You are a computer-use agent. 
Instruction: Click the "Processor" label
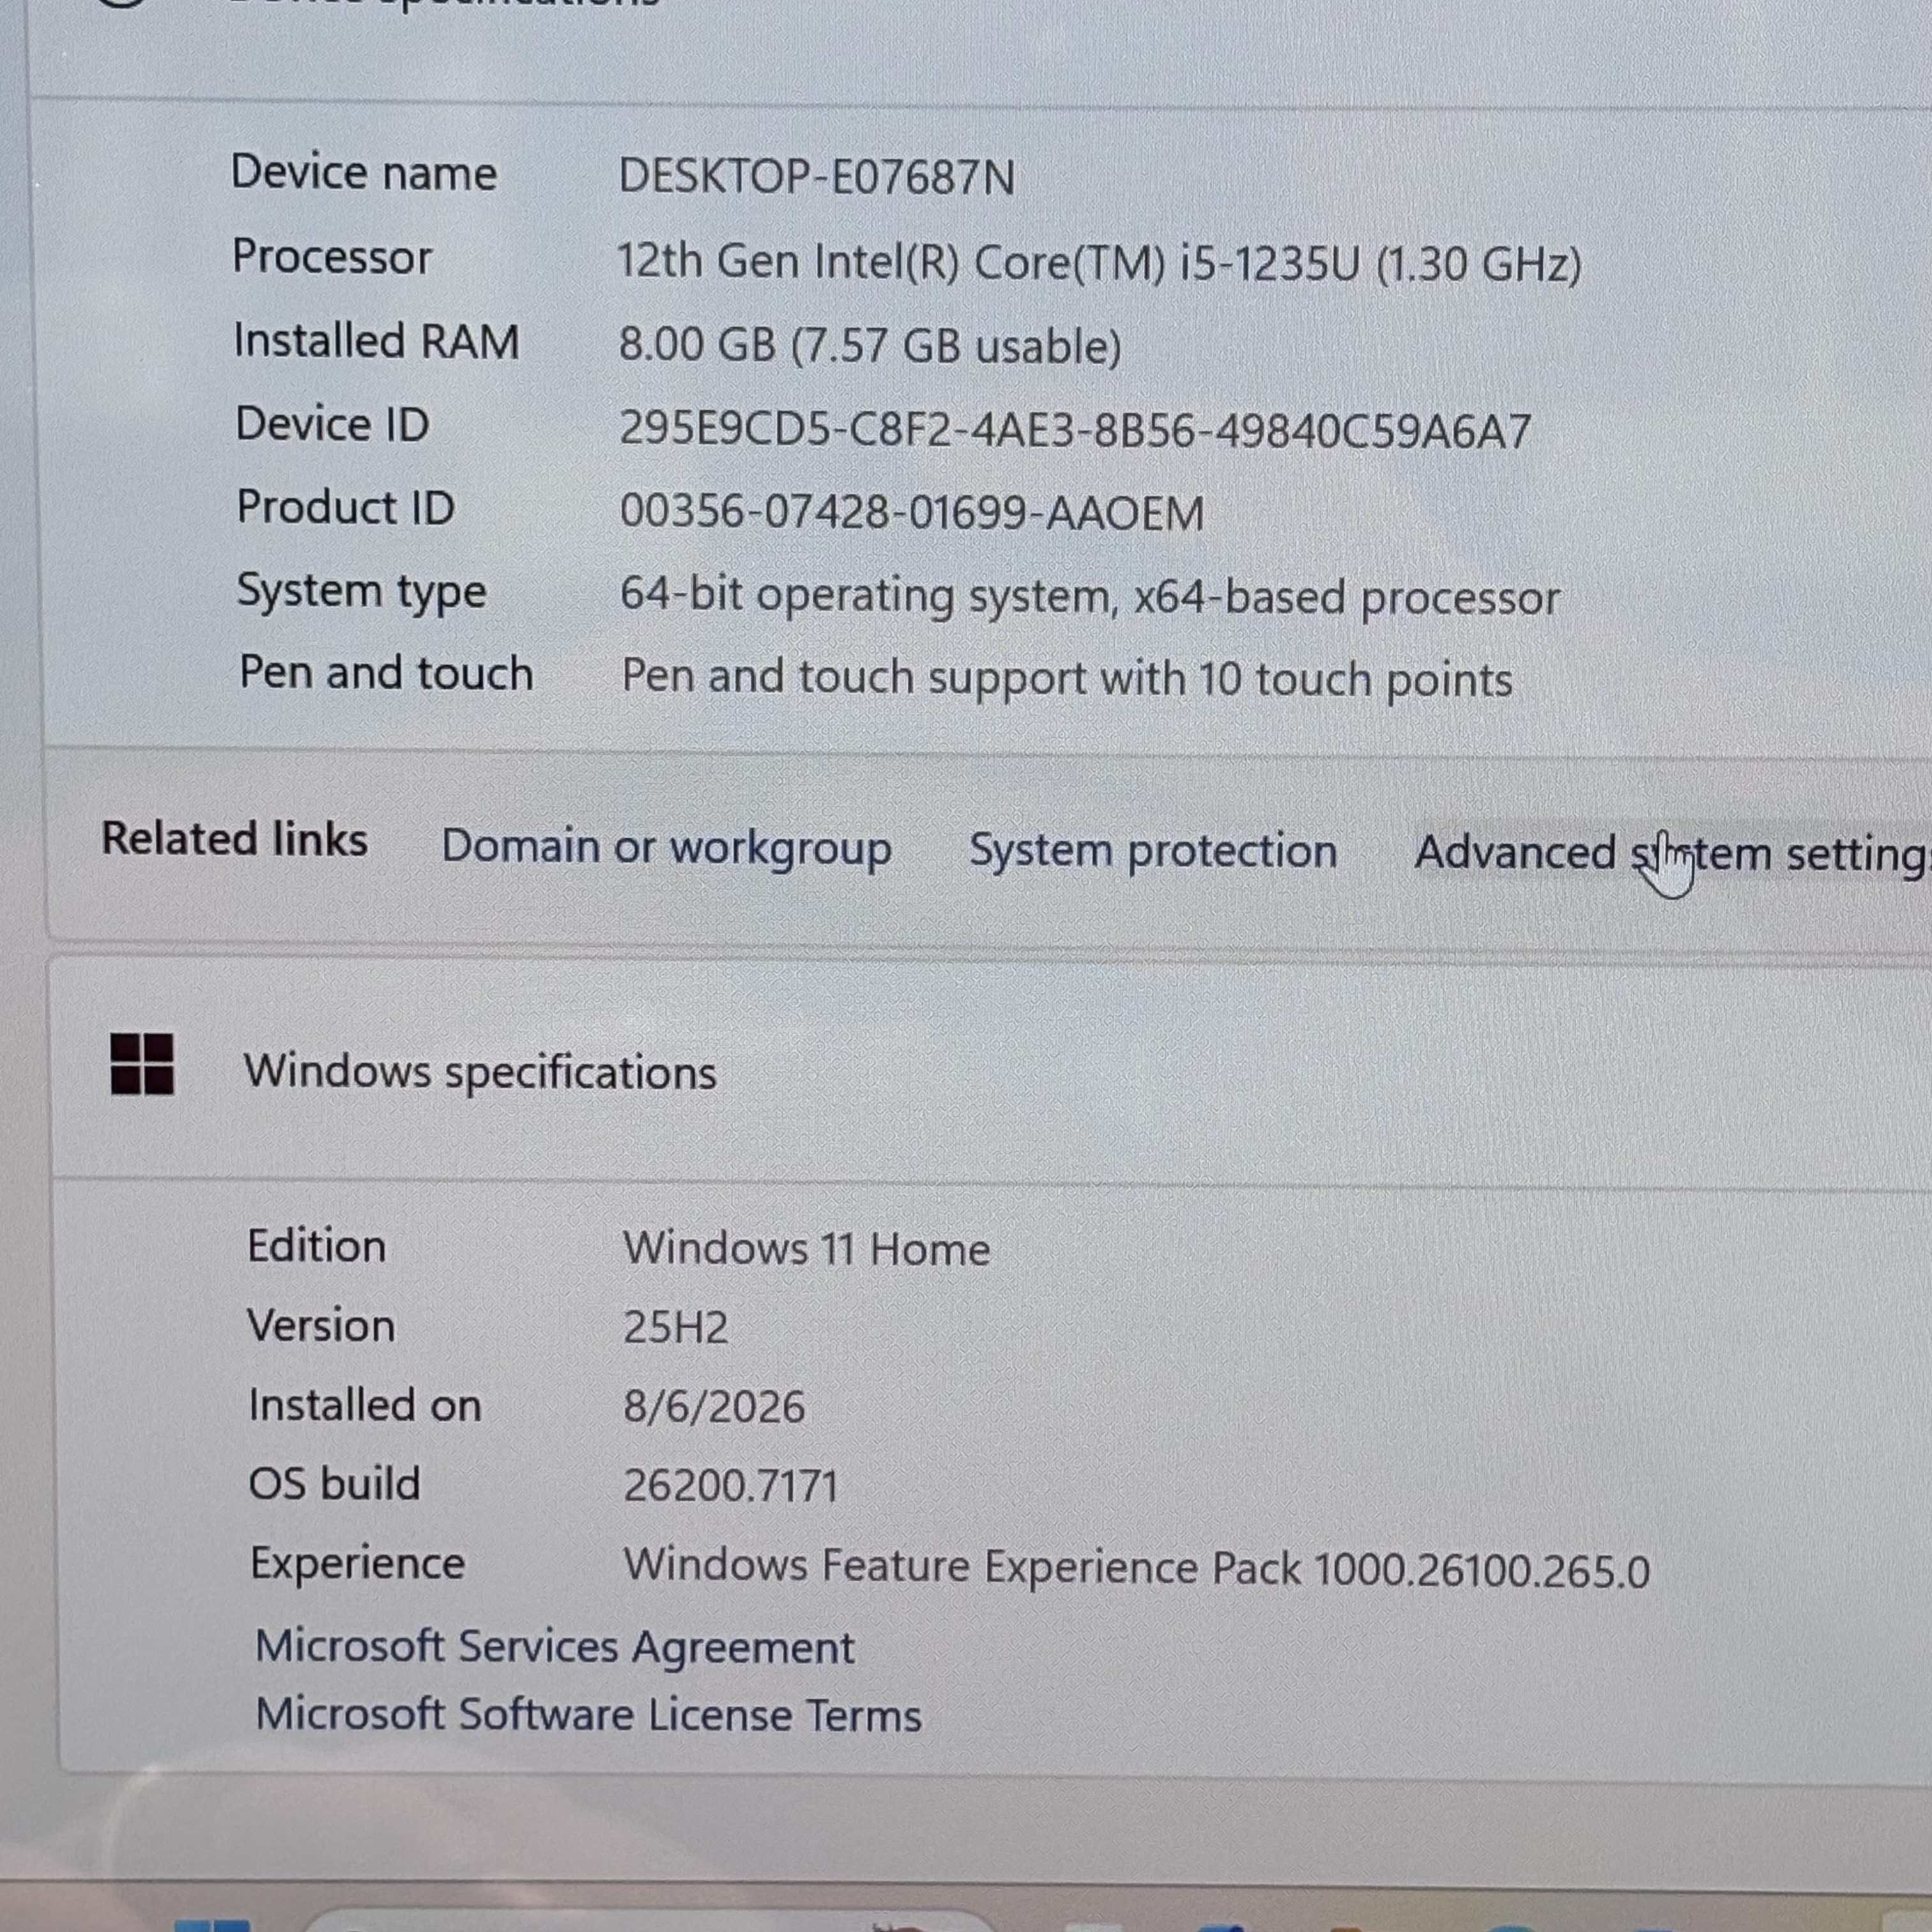[x=332, y=257]
